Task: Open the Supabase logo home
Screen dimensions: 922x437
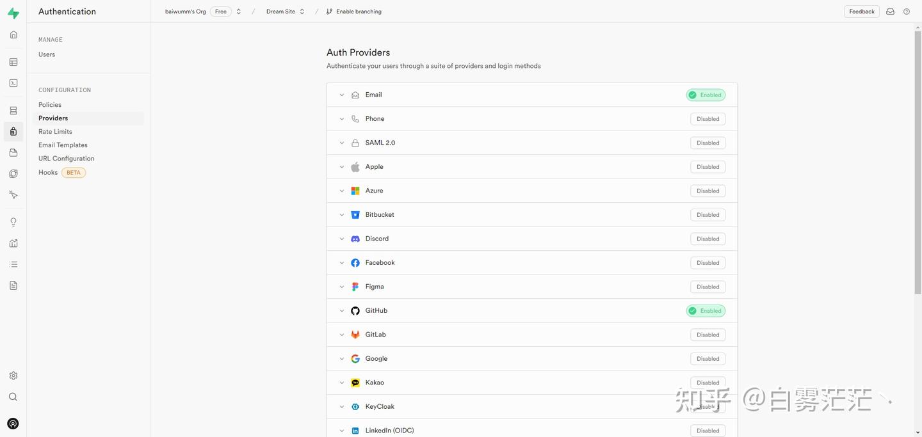Action: pos(13,13)
